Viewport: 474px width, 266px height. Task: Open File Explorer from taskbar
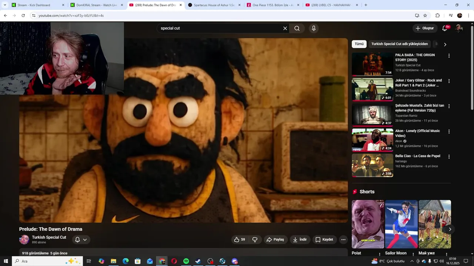(113, 261)
